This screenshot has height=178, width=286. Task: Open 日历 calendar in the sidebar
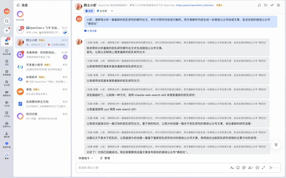coord(7,63)
